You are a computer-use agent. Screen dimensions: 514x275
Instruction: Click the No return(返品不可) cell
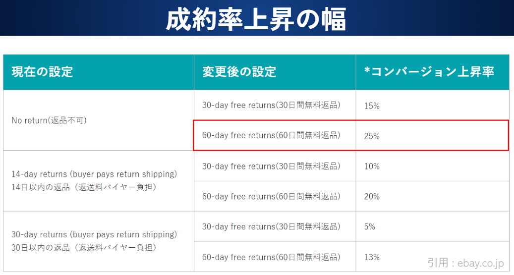coord(49,120)
